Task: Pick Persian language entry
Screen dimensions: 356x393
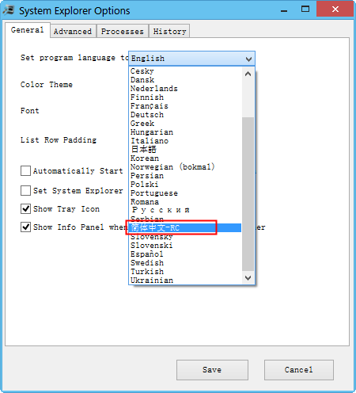Action: [x=186, y=176]
